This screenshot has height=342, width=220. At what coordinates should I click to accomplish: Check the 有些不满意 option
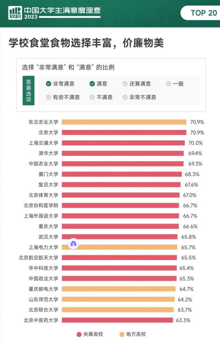(x=48, y=97)
